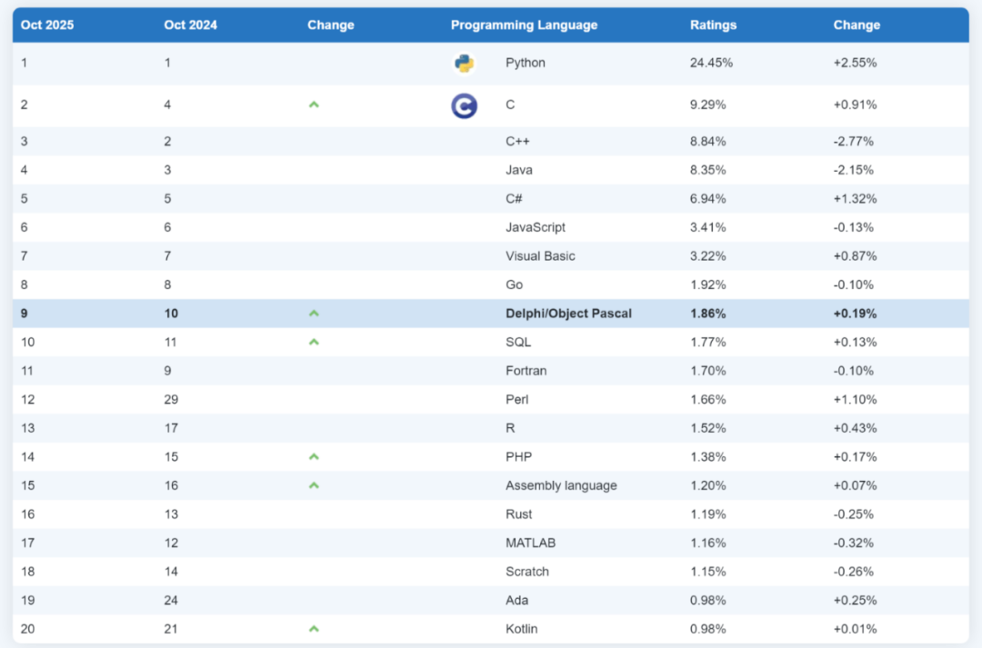Screen dimensions: 982x648
Task: Click the Visual Basic language name
Action: pyautogui.click(x=540, y=256)
